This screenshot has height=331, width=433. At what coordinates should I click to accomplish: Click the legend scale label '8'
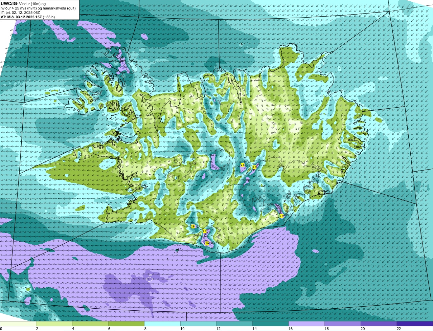145,329
